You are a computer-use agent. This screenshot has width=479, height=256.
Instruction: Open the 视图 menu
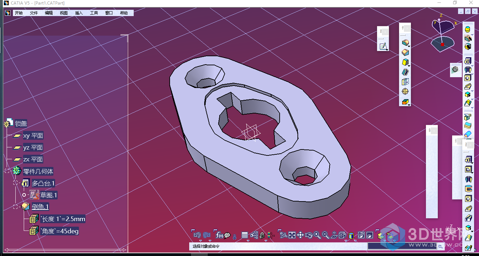click(64, 13)
